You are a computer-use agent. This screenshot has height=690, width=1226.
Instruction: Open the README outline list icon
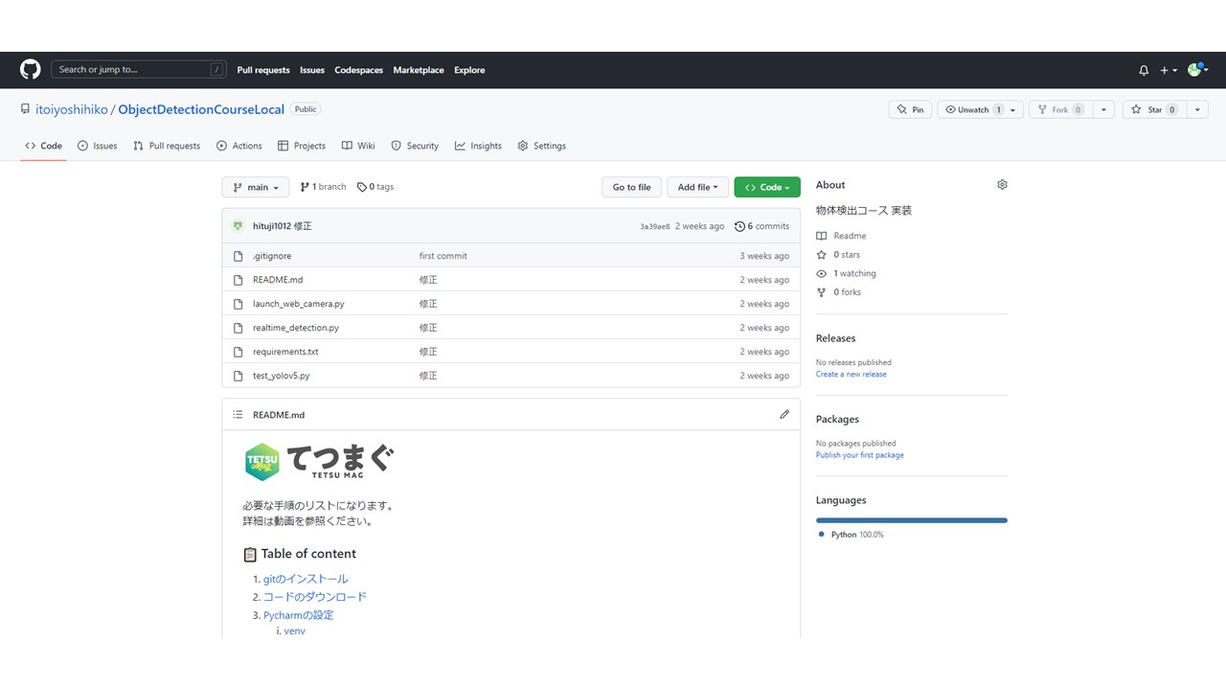tap(238, 415)
